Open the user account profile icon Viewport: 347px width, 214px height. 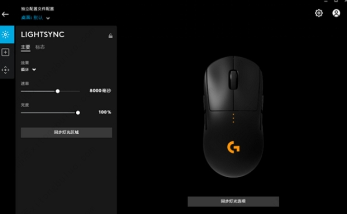click(x=336, y=13)
